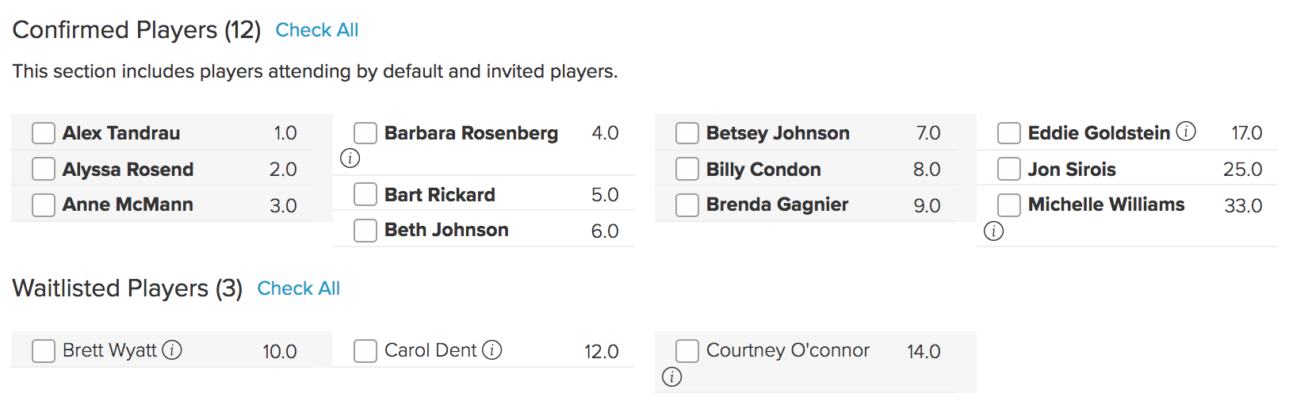Tick the Anne McMann checkbox
The width and height of the screenshot is (1308, 401).
point(44,205)
